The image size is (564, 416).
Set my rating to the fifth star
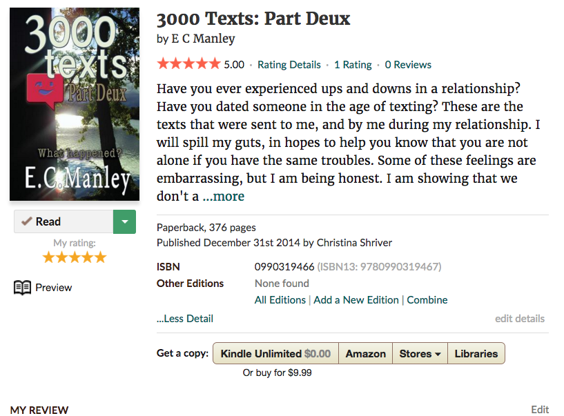(100, 257)
